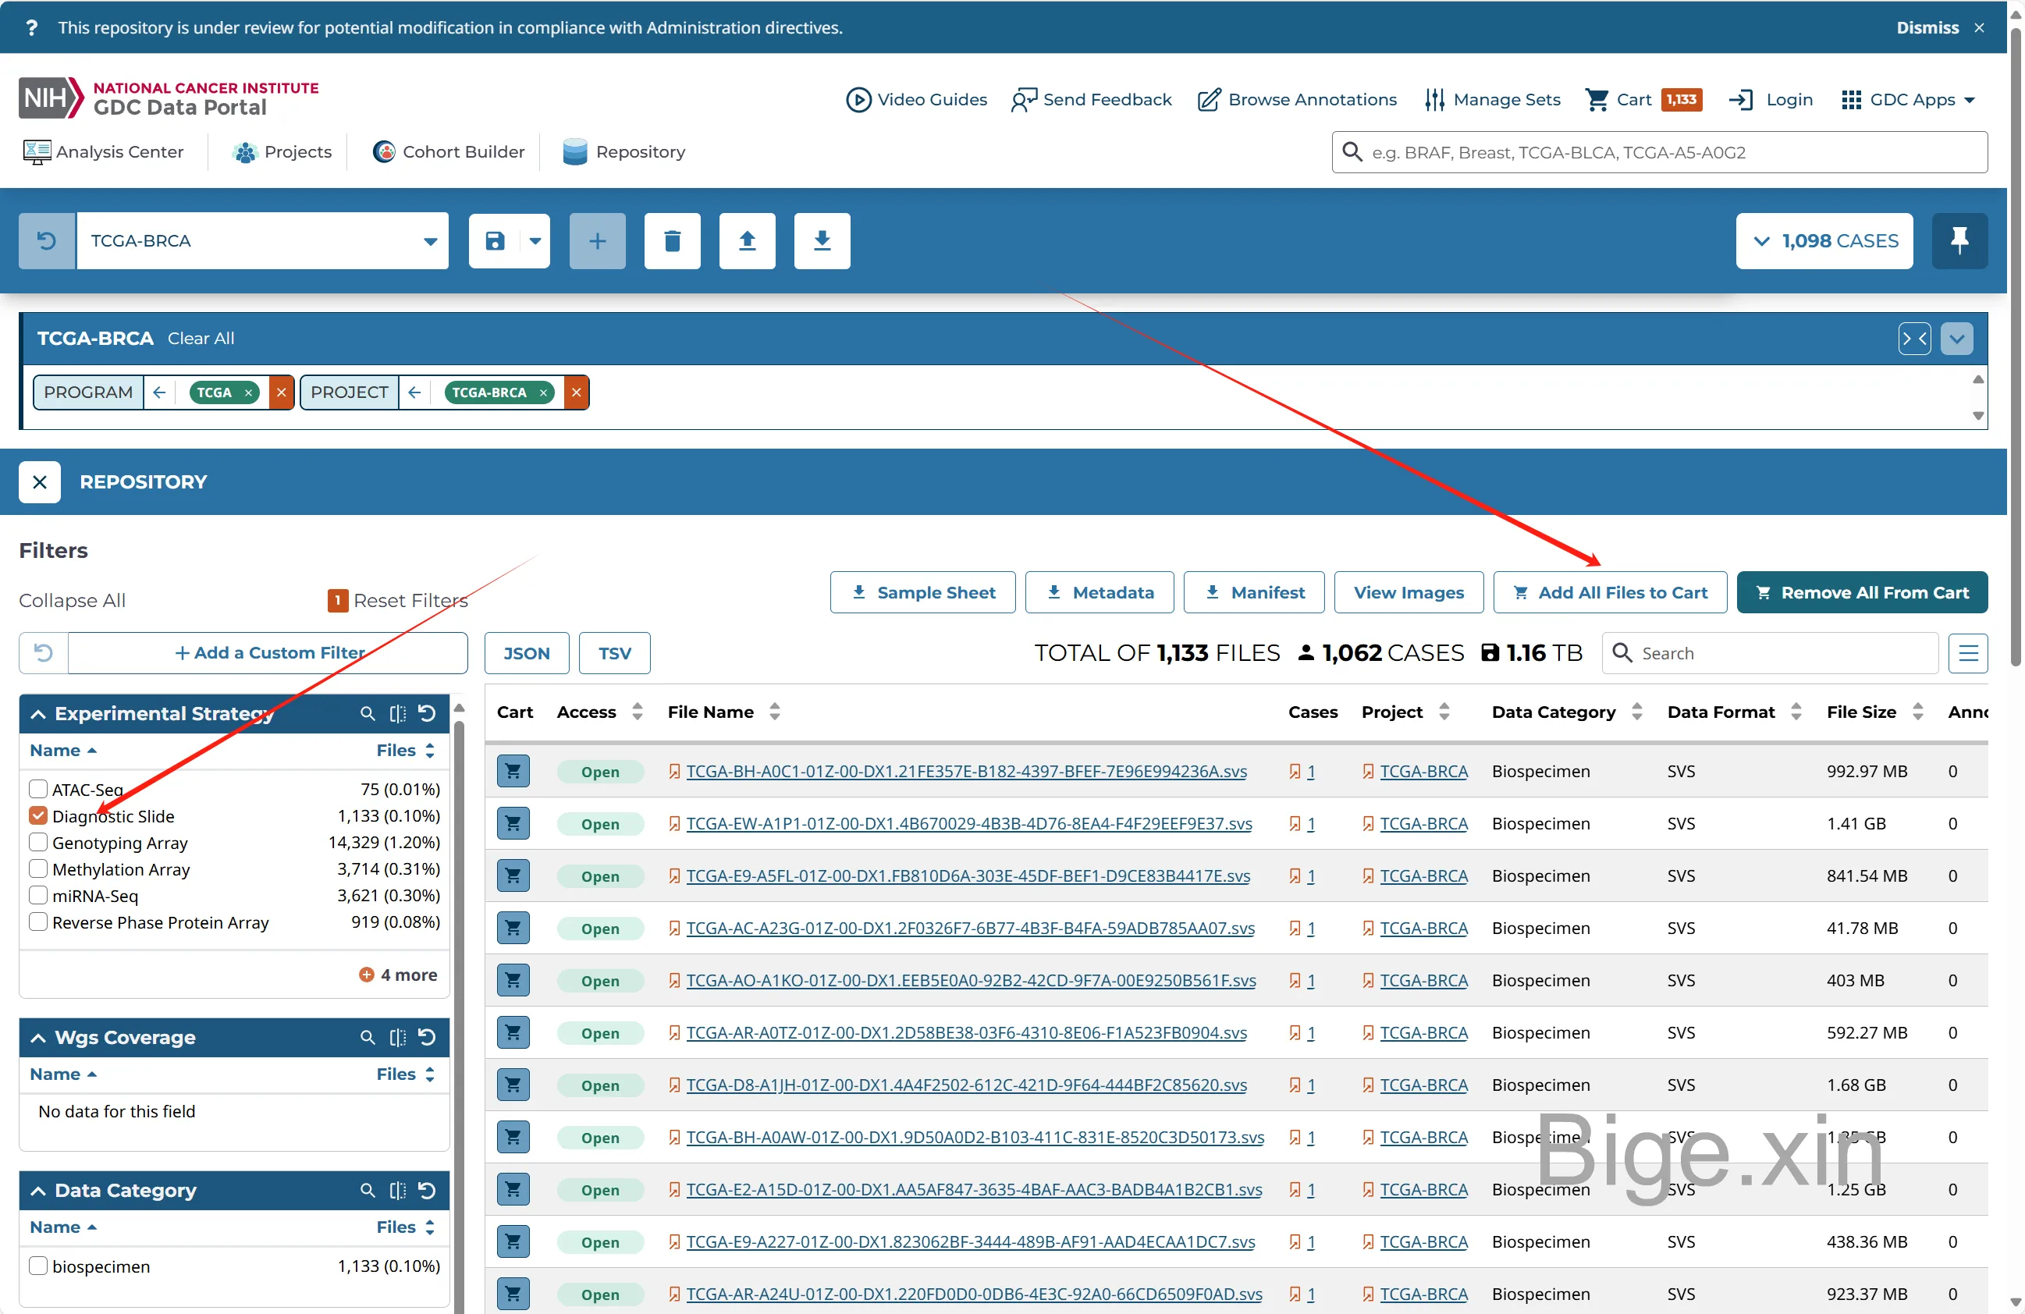The image size is (2025, 1314).
Task: Close the Repository panel with X
Action: 40,481
